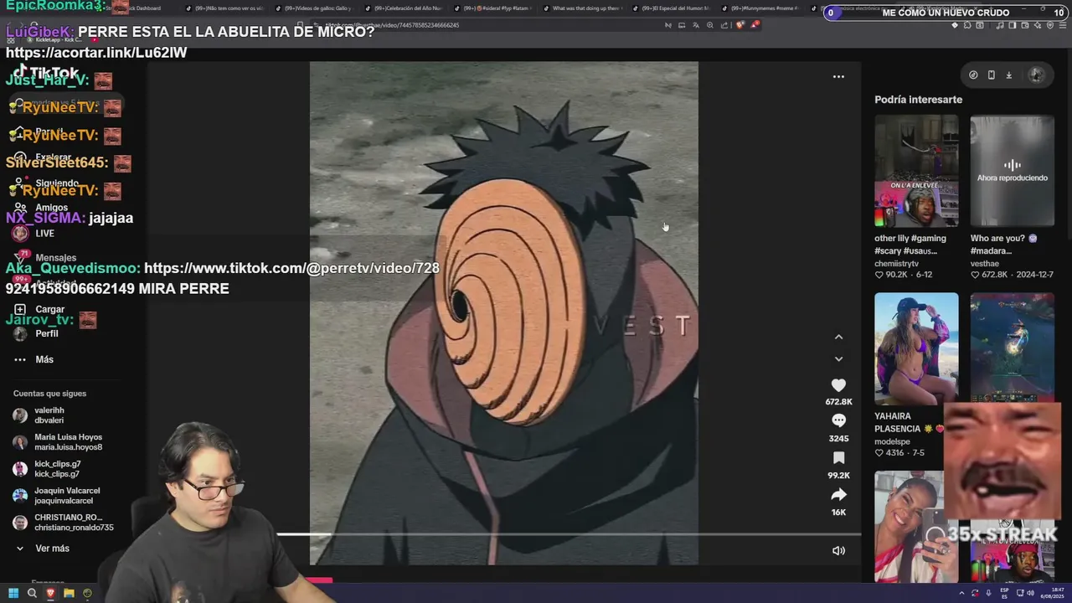Seek on the video progress bar
The height and width of the screenshot is (603, 1072).
pos(568,533)
